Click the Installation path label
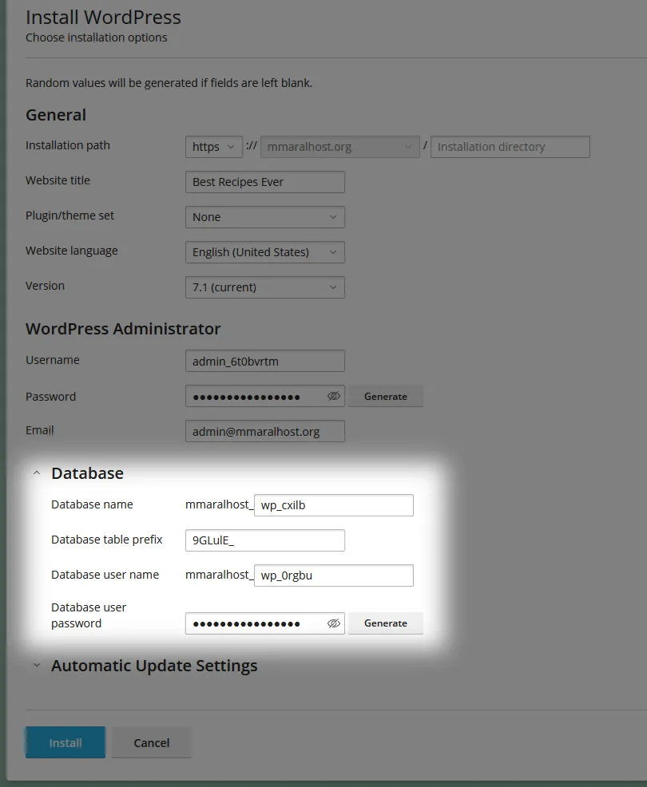This screenshot has height=787, width=647. tap(68, 145)
